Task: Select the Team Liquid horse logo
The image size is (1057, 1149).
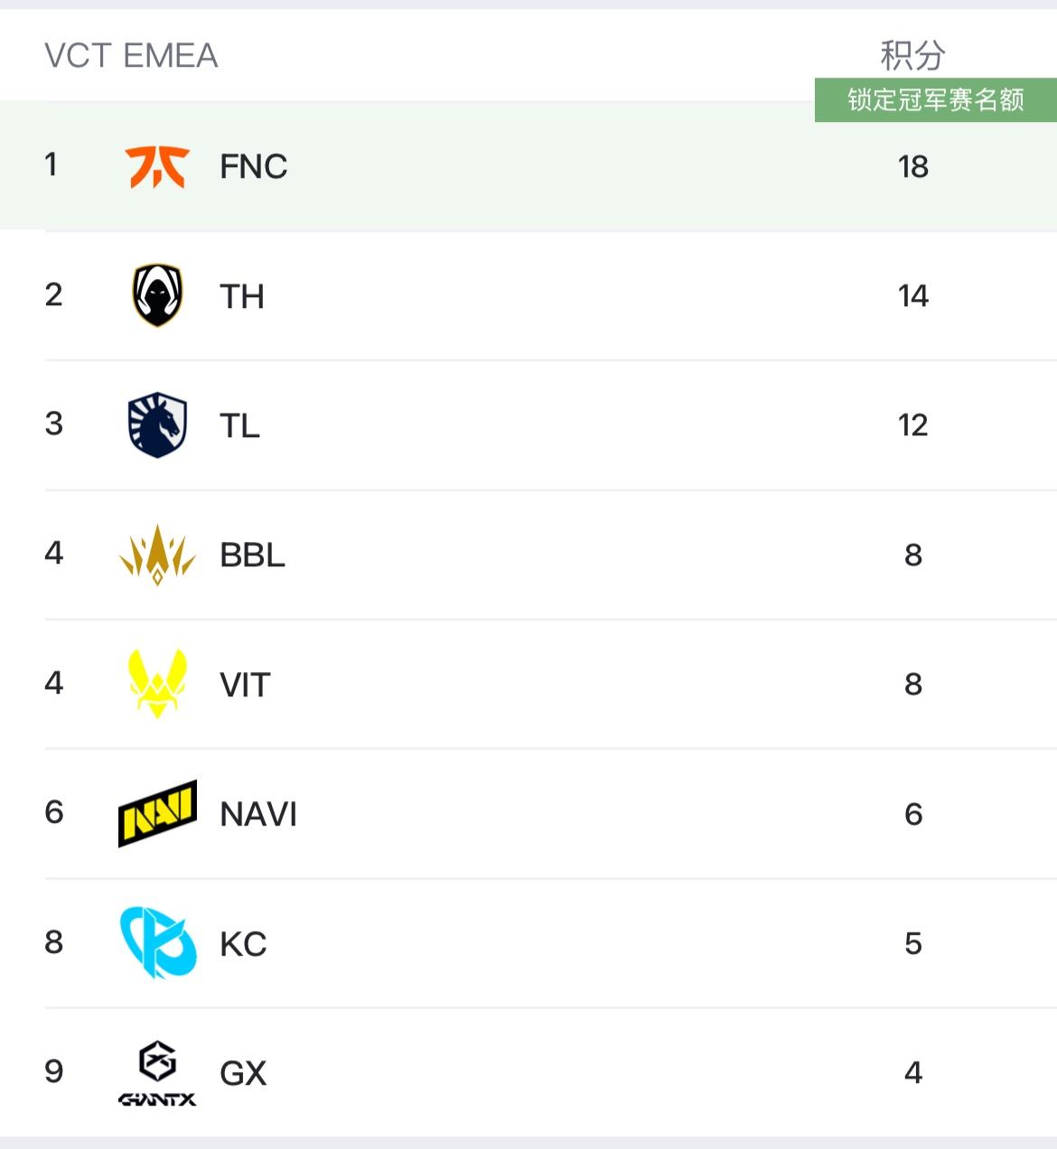Action: tap(157, 425)
